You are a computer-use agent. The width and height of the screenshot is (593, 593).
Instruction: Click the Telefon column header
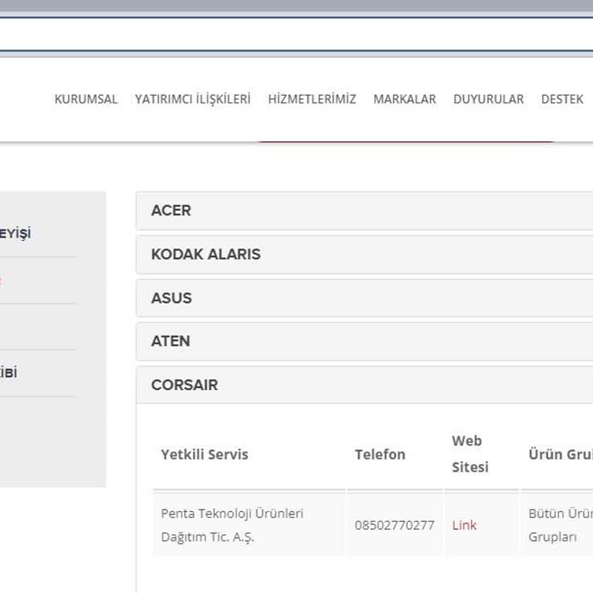point(380,454)
